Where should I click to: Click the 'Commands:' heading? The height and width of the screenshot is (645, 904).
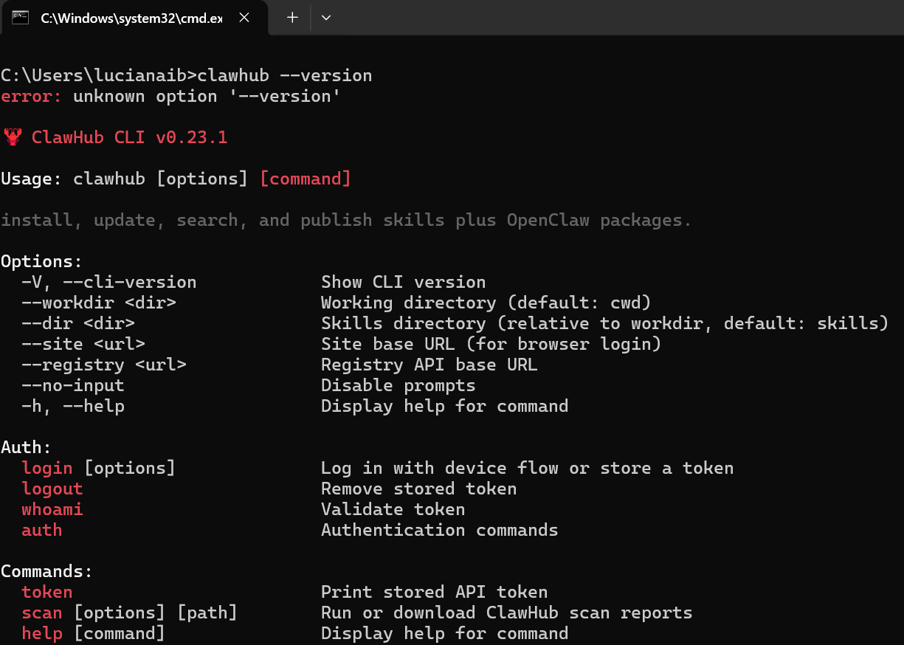click(x=47, y=571)
